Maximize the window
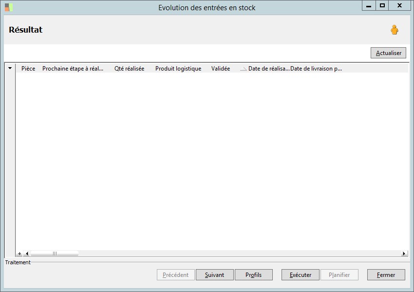 click(x=382, y=6)
